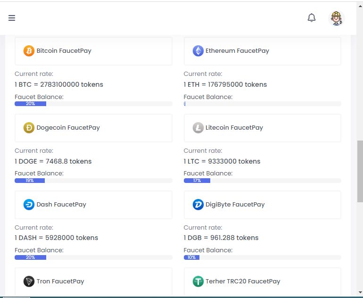
Task: Click the Bitcoin 20% faucet balance bar
Action: point(93,104)
